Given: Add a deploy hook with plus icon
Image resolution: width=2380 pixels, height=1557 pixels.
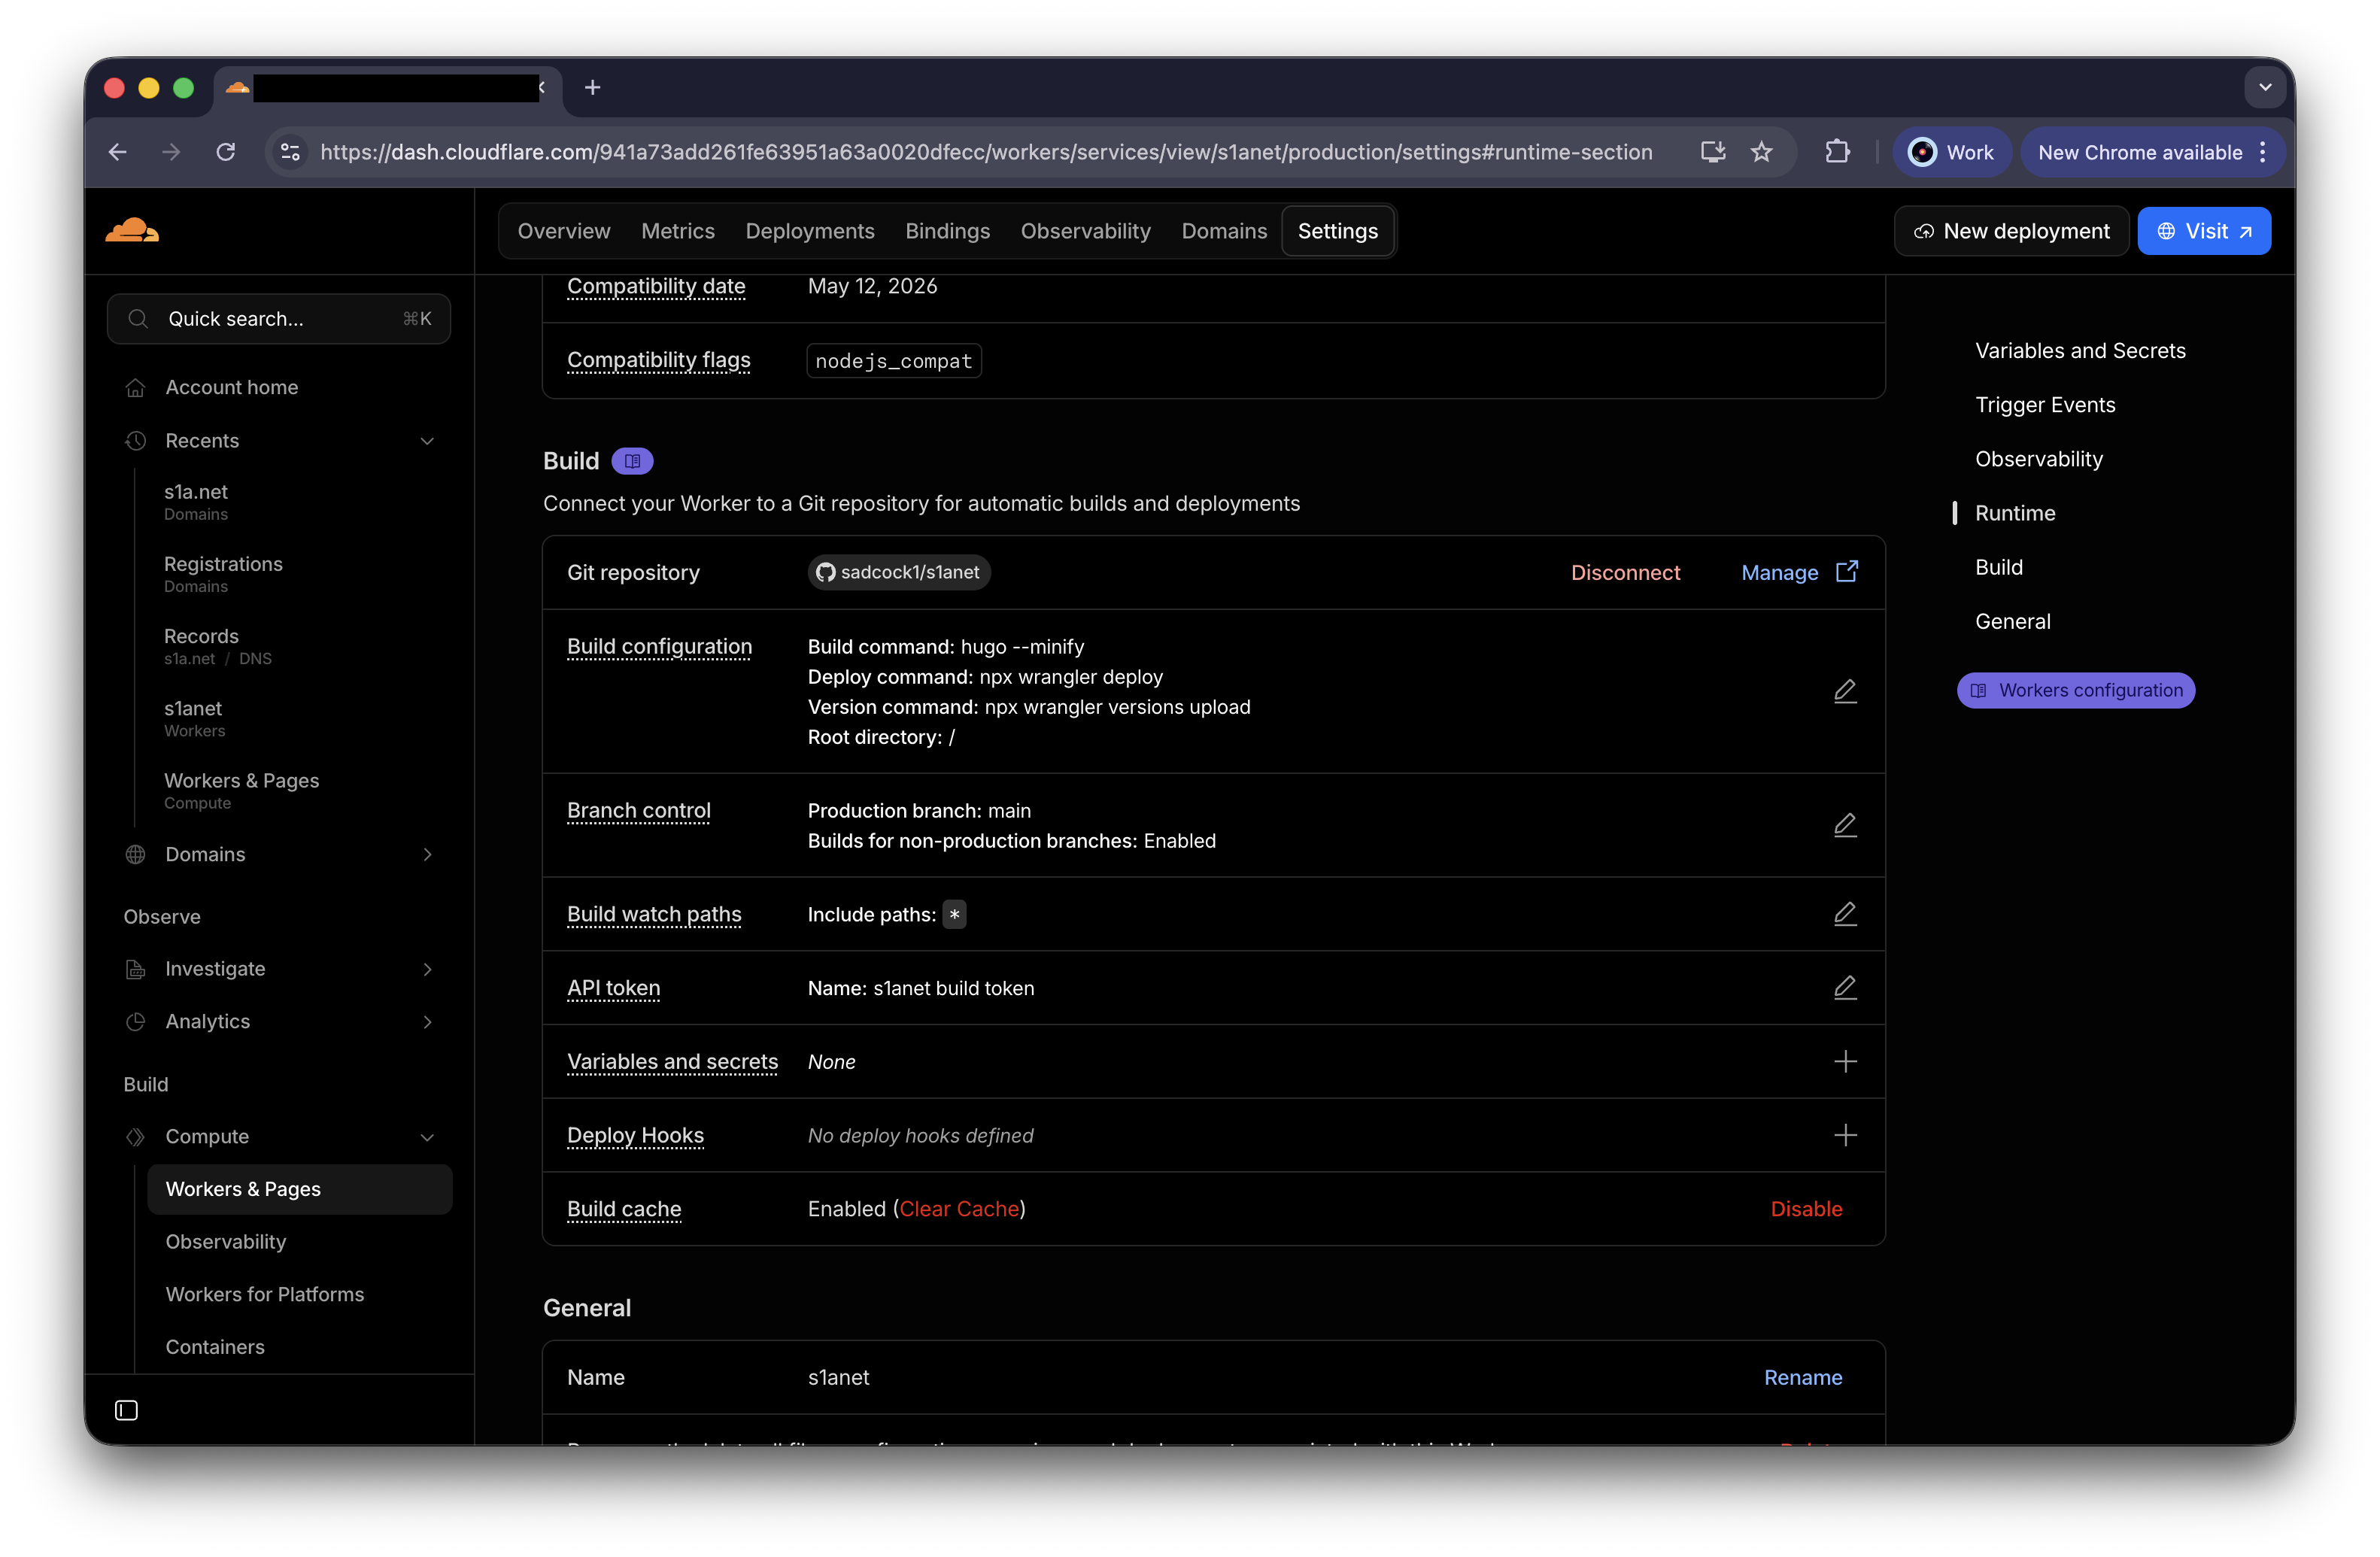Looking at the screenshot, I should (x=1845, y=1135).
